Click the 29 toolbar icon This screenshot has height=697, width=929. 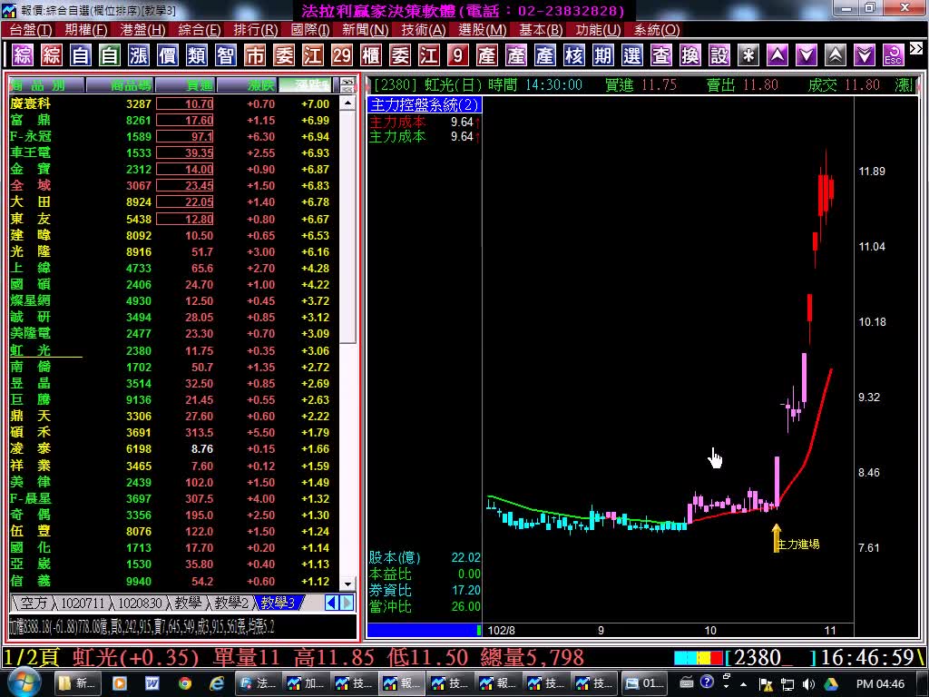342,55
